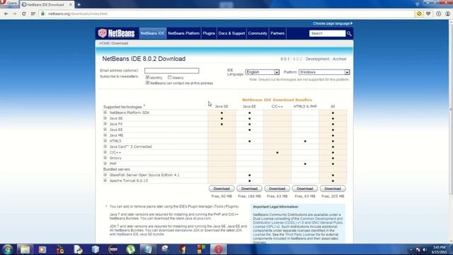Screen dimensions: 453x255
Task: Open the IDE Language dropdown
Action: pos(263,72)
